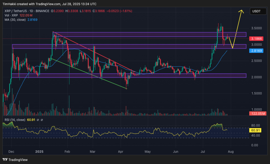Select the RSI (14, close) indicator legend

(14, 120)
